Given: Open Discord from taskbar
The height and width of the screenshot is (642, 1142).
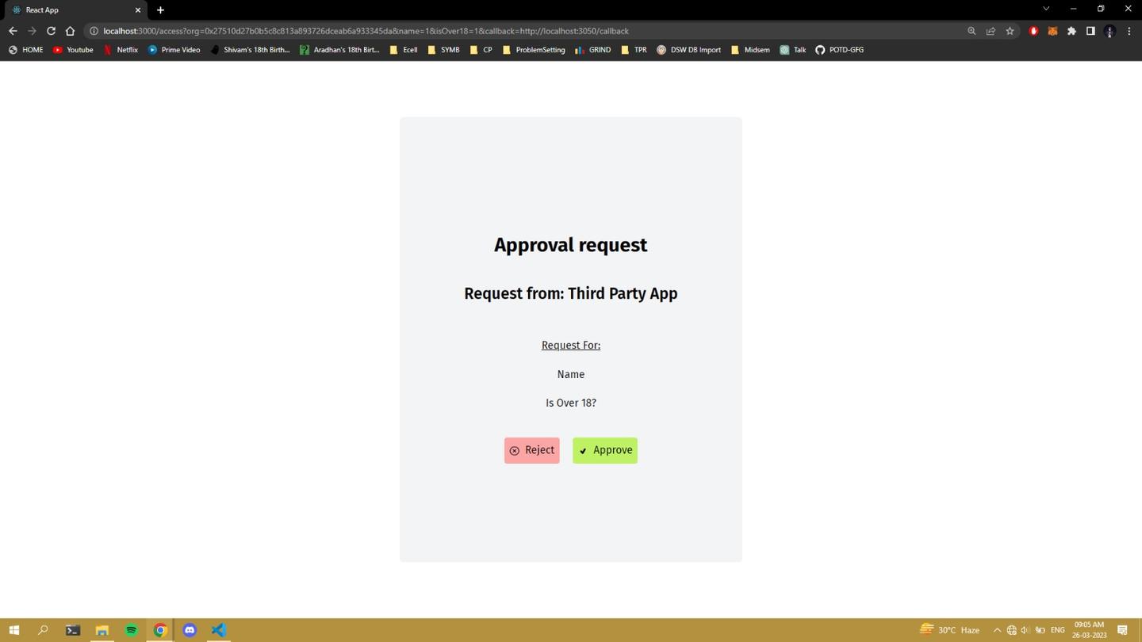Looking at the screenshot, I should [x=190, y=630].
